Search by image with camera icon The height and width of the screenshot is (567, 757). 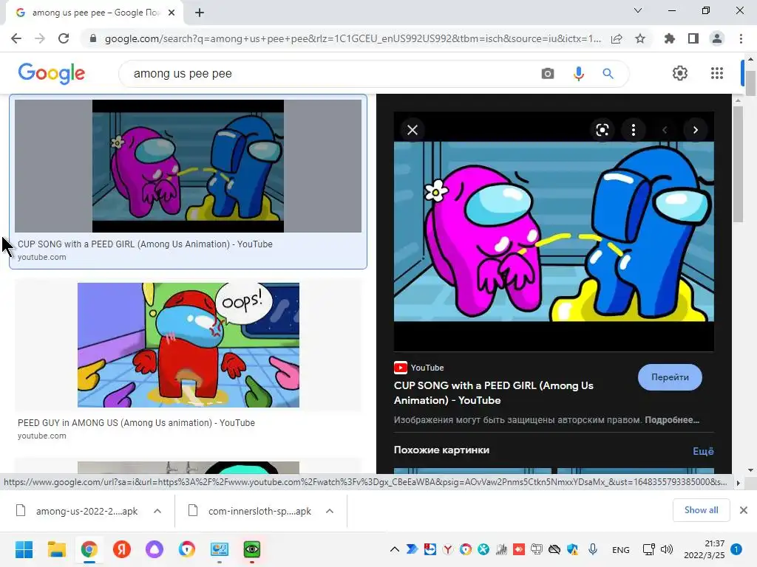(548, 73)
